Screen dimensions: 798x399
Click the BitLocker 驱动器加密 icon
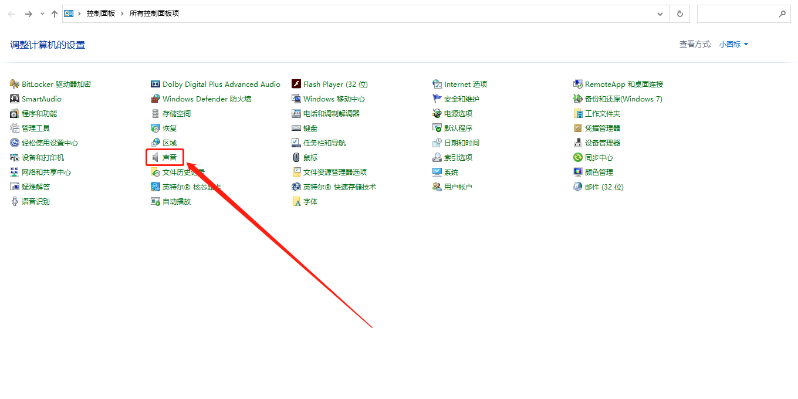[15, 84]
